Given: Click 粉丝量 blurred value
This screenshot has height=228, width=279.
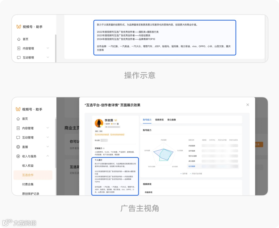Looking at the screenshot, I should (x=104, y=140).
